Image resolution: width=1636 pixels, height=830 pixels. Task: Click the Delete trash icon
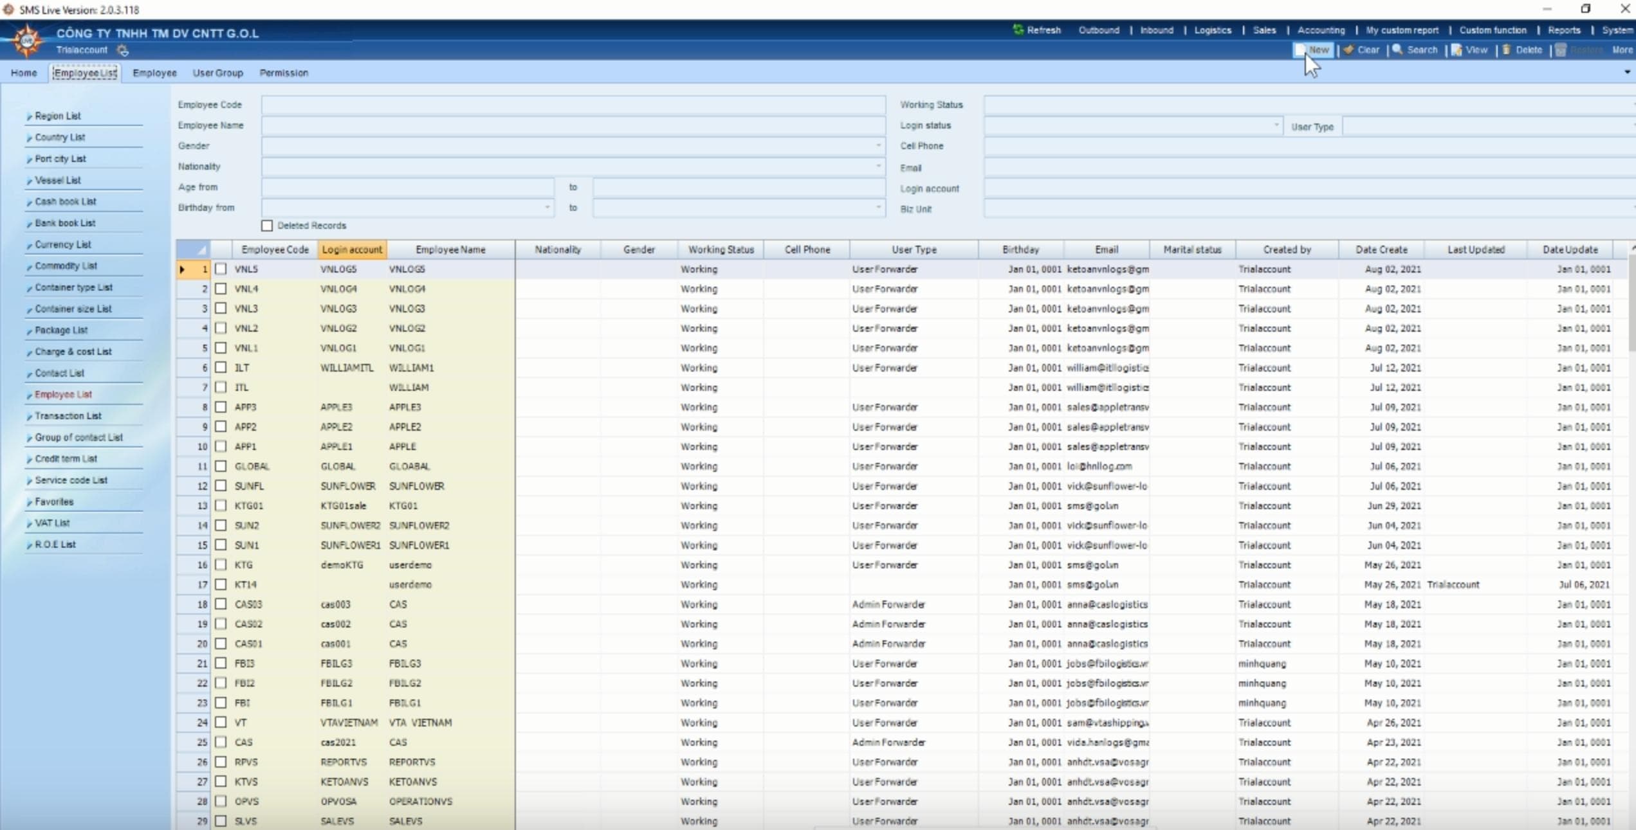point(1507,50)
